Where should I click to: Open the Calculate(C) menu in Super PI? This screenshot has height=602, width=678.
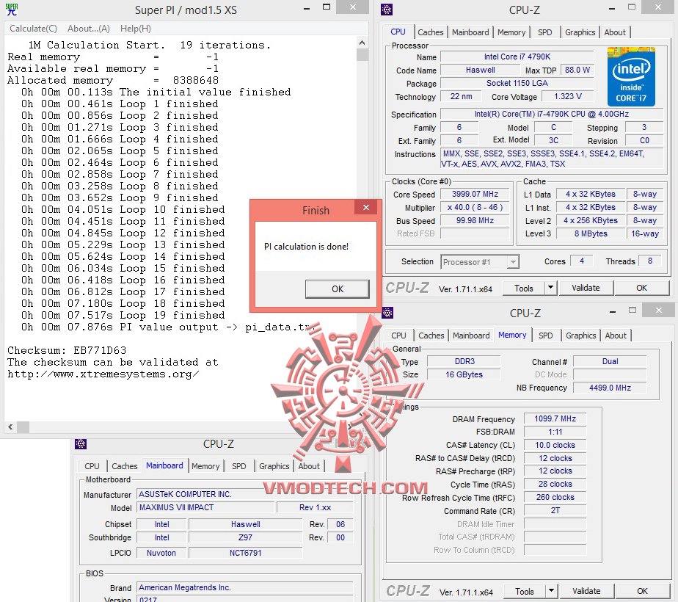33,29
